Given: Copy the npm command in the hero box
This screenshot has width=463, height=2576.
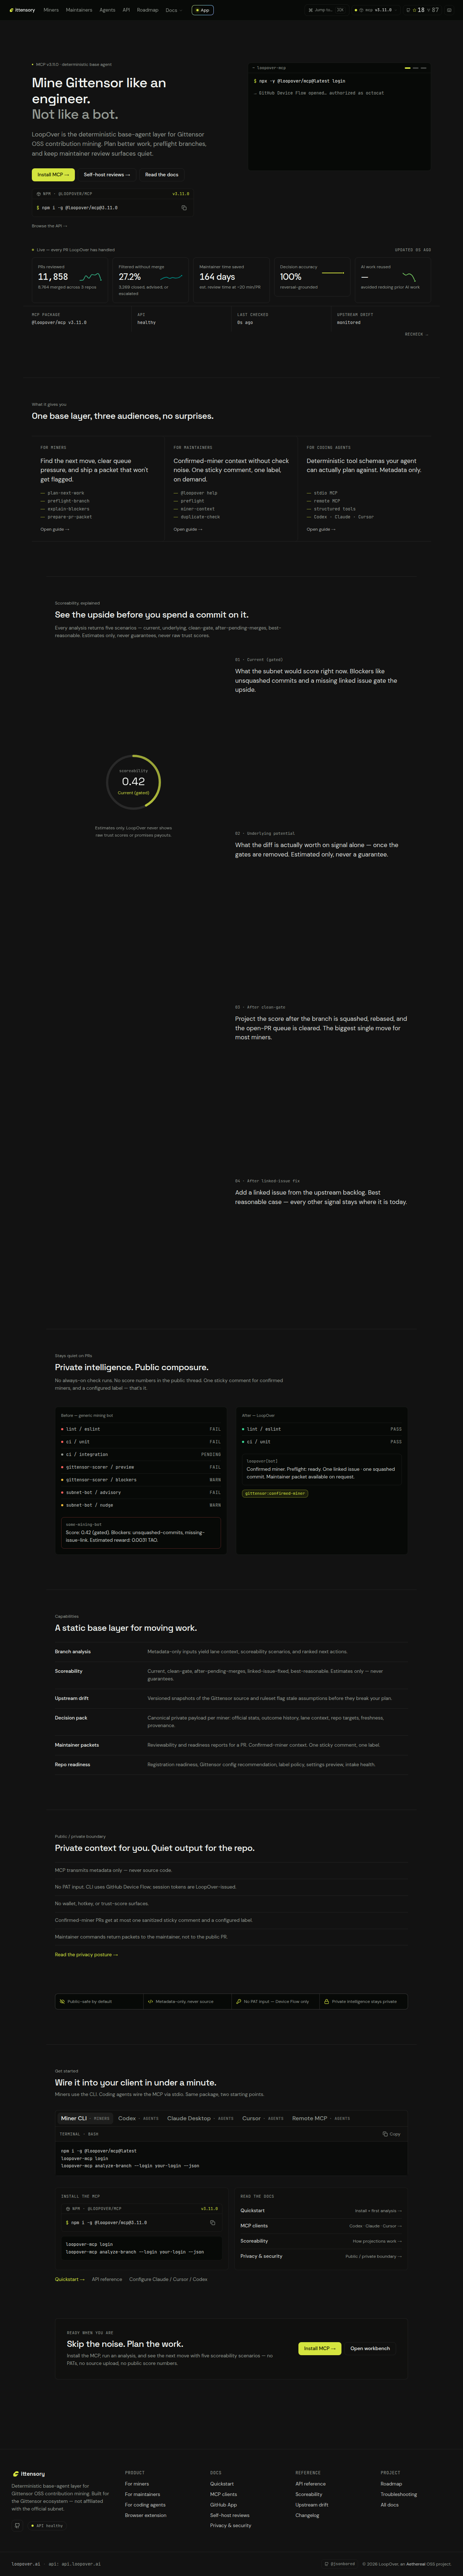Looking at the screenshot, I should [x=184, y=208].
